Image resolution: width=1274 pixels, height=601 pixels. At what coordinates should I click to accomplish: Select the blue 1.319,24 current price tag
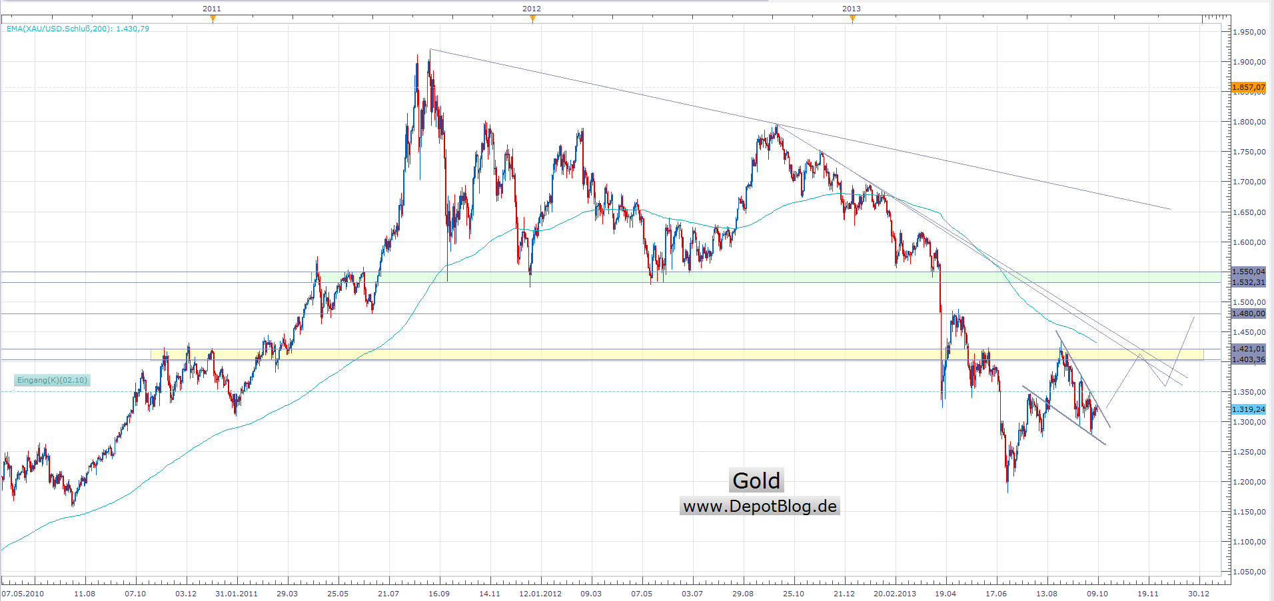1248,409
